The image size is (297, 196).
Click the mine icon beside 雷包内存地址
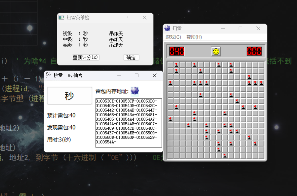coord(135,92)
